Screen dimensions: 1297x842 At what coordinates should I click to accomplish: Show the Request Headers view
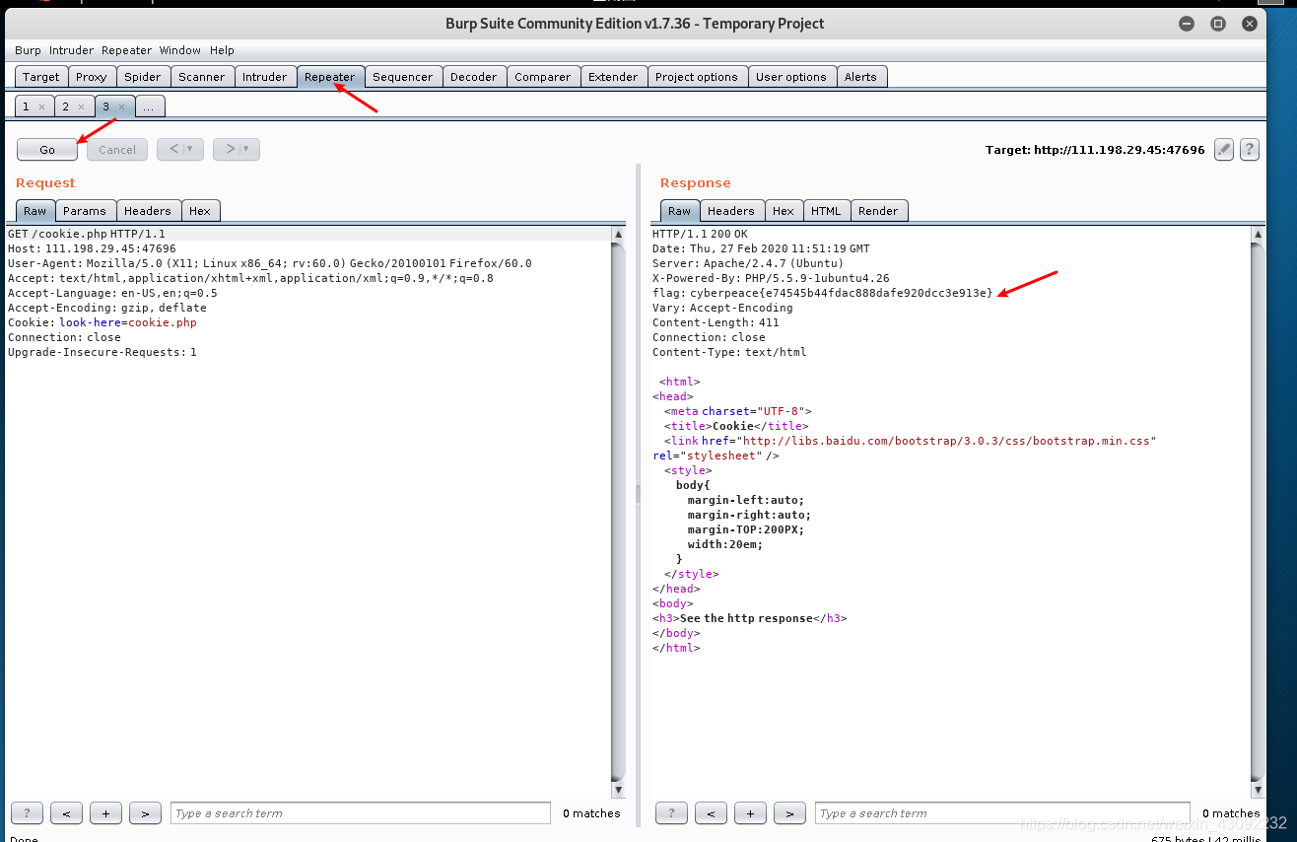(x=148, y=211)
